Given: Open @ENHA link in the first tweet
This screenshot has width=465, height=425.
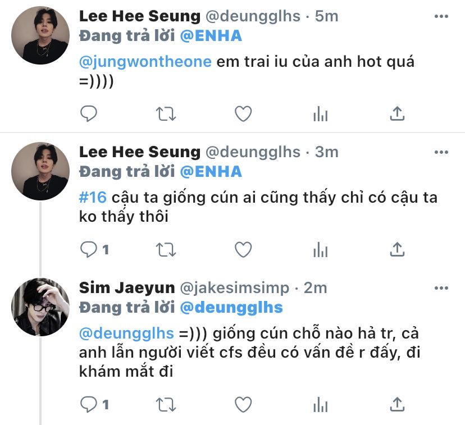Looking at the screenshot, I should (x=211, y=36).
